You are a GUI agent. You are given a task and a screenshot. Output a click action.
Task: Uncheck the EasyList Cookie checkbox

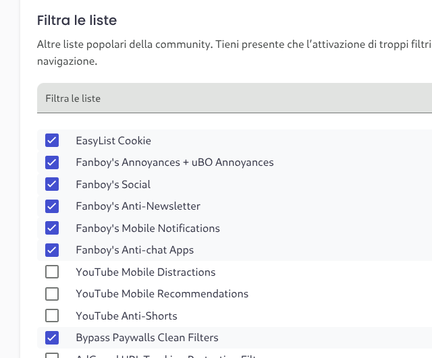(52, 140)
